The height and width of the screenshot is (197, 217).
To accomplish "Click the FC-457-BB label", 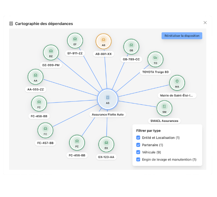I will click(x=45, y=143).
